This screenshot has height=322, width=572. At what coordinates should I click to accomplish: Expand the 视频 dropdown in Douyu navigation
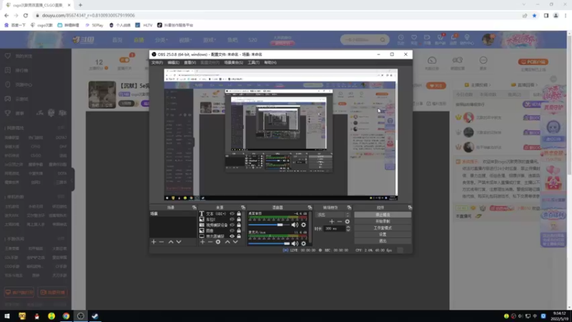(185, 40)
